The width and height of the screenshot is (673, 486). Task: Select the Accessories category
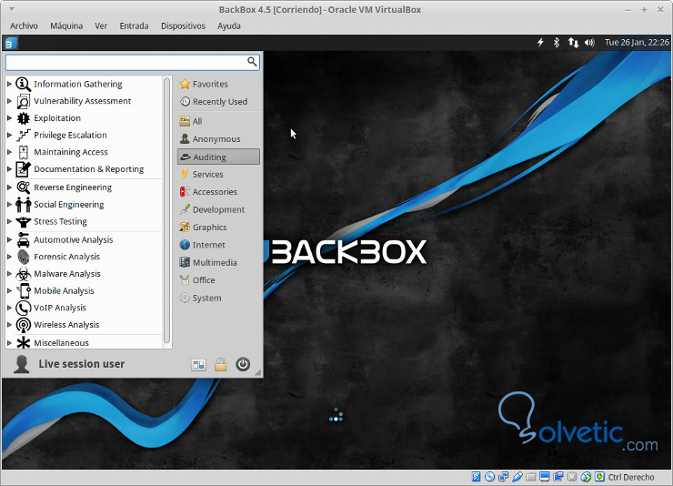pyautogui.click(x=218, y=192)
